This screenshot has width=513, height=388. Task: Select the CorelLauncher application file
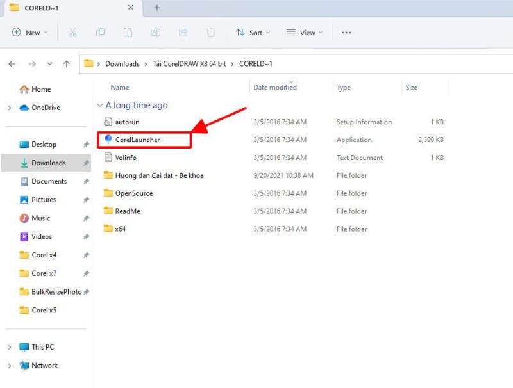tap(137, 140)
